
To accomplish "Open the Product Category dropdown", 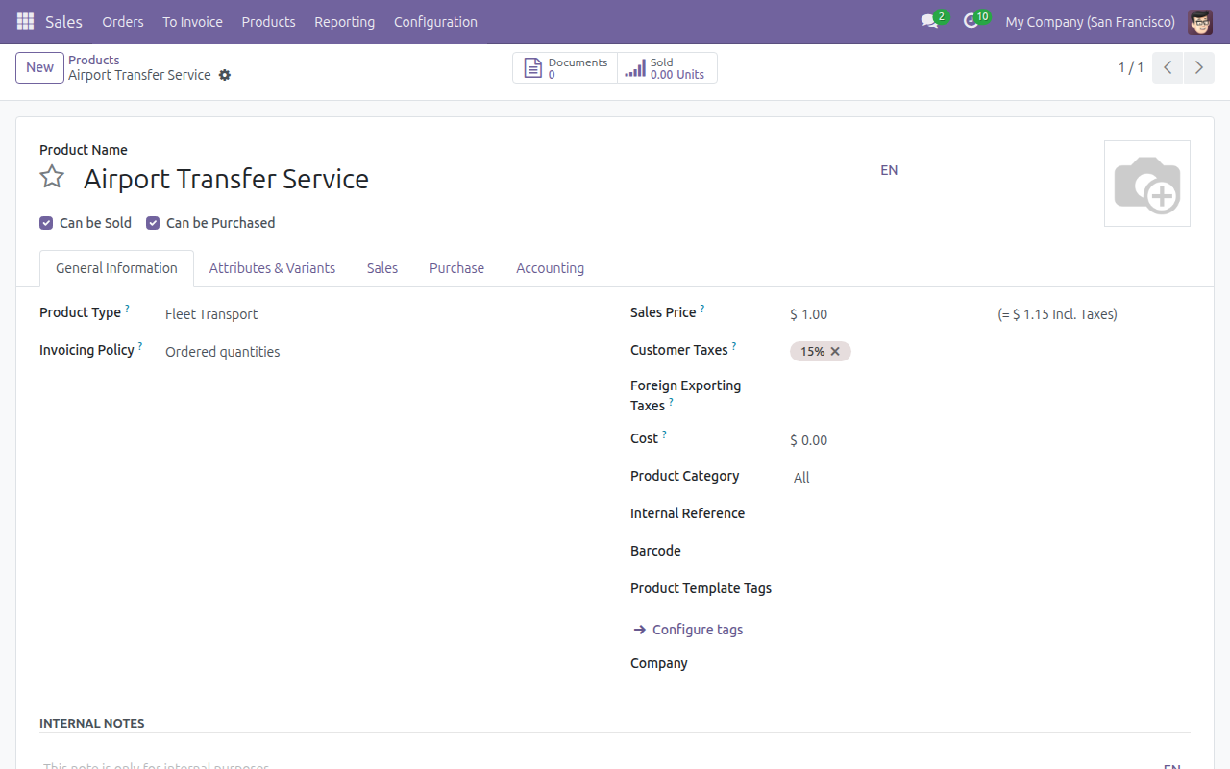I will coord(990,478).
